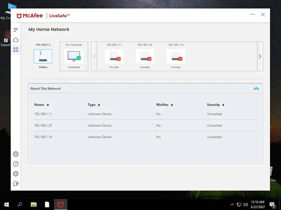Click the McAfee logo in header

click(x=30, y=16)
